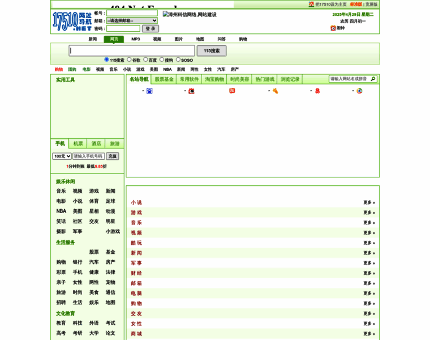The height and width of the screenshot is (340, 430).
Task: Switch to the 机票 tab
Action: coord(78,143)
